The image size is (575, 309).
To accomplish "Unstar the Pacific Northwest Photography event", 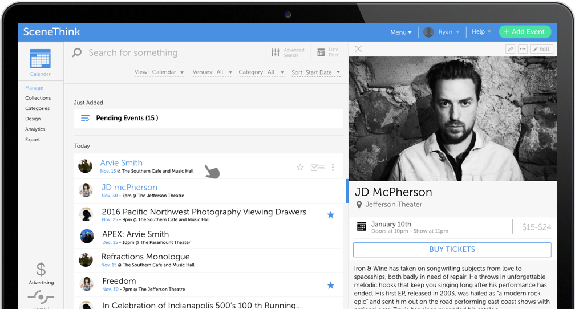I will click(330, 215).
